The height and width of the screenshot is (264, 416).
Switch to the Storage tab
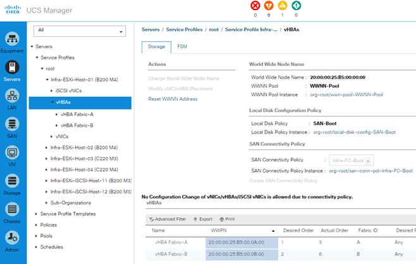point(157,47)
